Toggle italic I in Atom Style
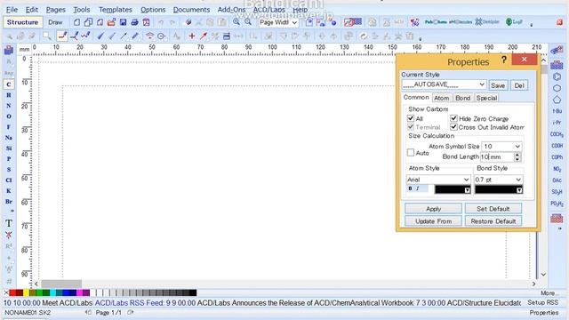 pyautogui.click(x=418, y=188)
